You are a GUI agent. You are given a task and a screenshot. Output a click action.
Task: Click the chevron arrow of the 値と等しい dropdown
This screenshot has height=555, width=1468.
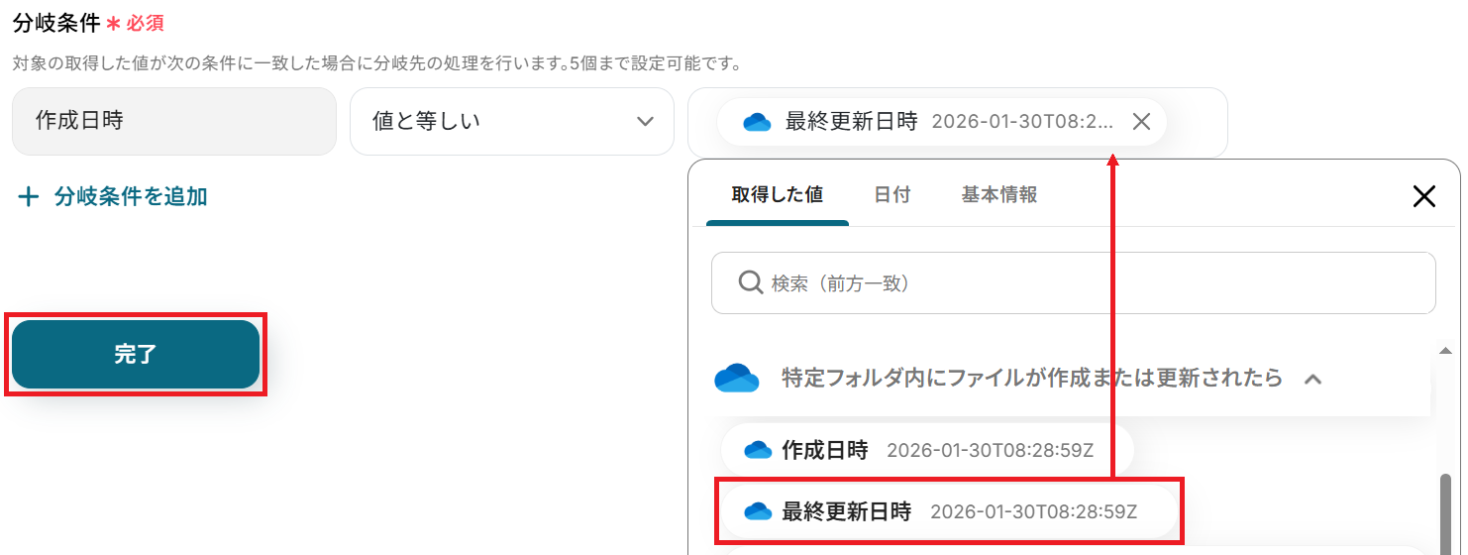click(x=645, y=121)
